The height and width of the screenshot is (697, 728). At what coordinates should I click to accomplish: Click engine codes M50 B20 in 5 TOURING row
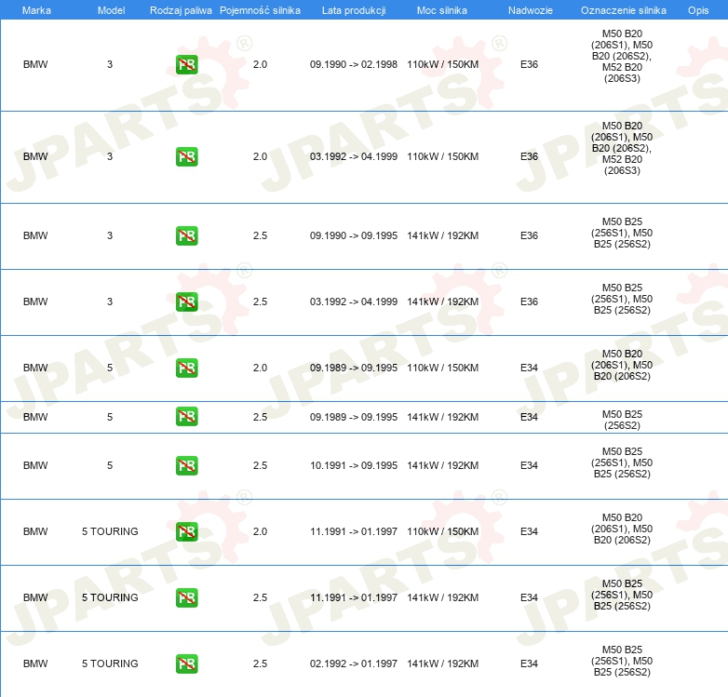tap(622, 529)
